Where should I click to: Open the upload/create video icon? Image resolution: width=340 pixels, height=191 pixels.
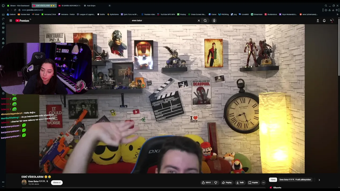point(318,20)
